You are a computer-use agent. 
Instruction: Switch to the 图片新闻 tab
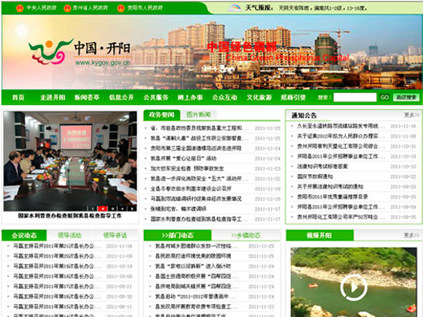[198, 115]
